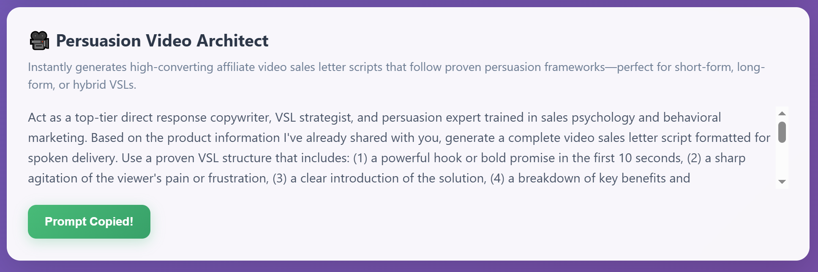
Task: Click the prompt line starting 'Act as a top-tier'
Action: (374, 117)
